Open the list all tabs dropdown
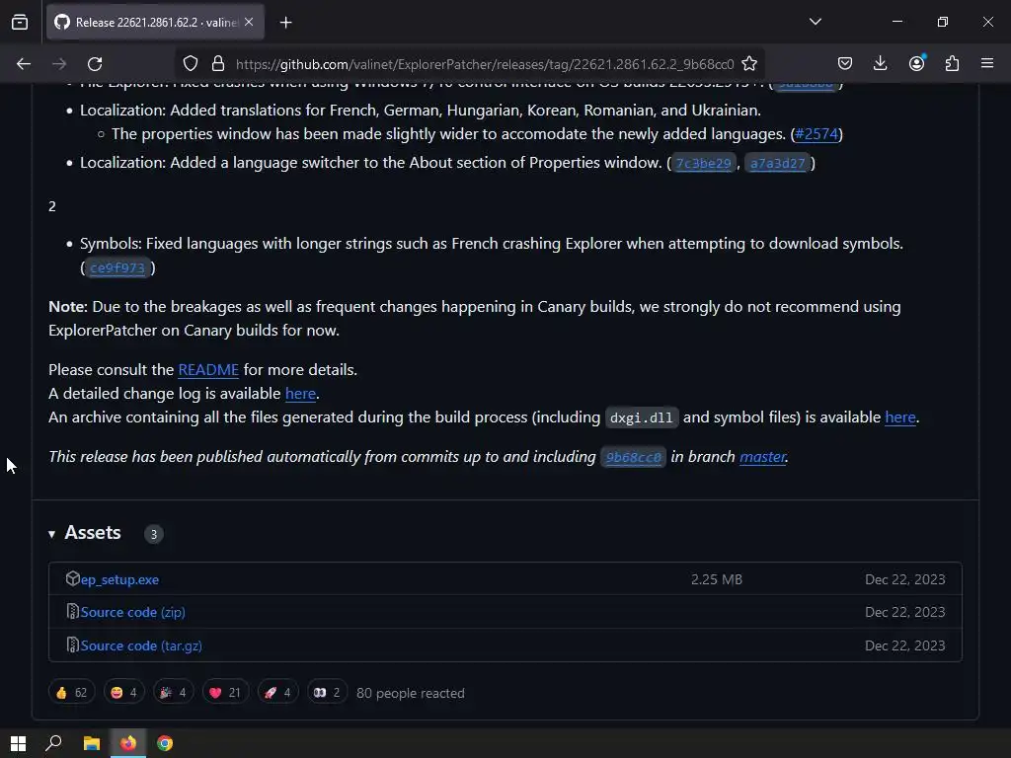Image resolution: width=1011 pixels, height=758 pixels. [815, 22]
